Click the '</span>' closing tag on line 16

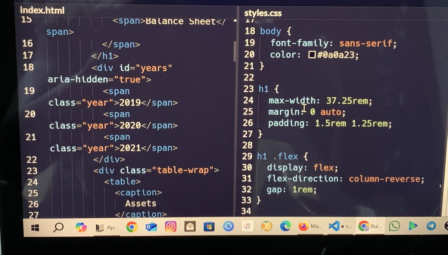(x=121, y=45)
